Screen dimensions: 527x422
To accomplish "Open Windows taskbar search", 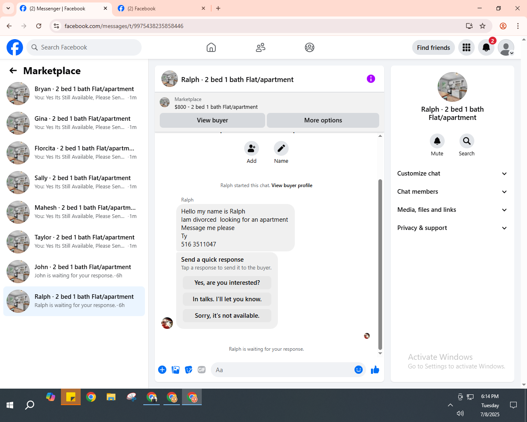I will (x=30, y=405).
